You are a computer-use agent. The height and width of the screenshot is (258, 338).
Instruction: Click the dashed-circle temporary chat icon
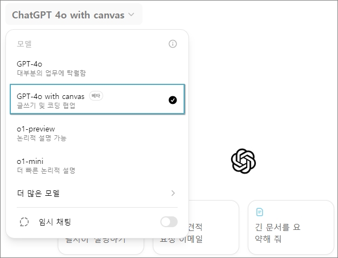click(24, 222)
